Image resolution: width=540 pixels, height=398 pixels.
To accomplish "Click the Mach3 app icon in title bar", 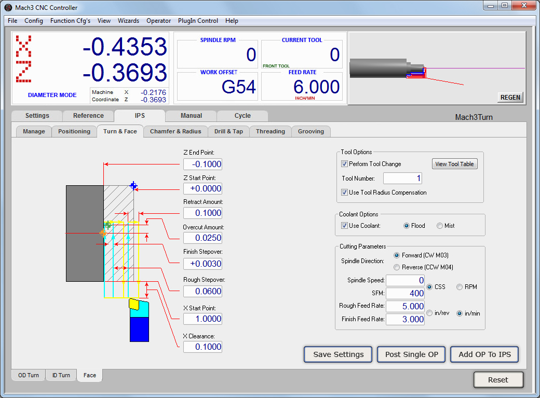I will [8, 7].
